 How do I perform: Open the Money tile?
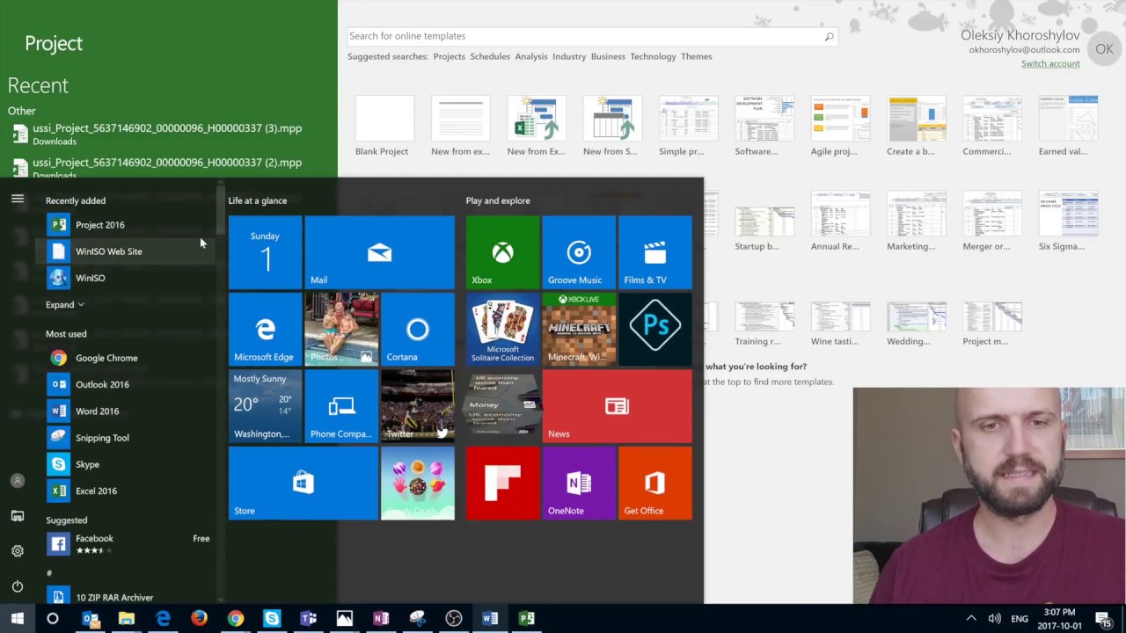click(x=502, y=406)
